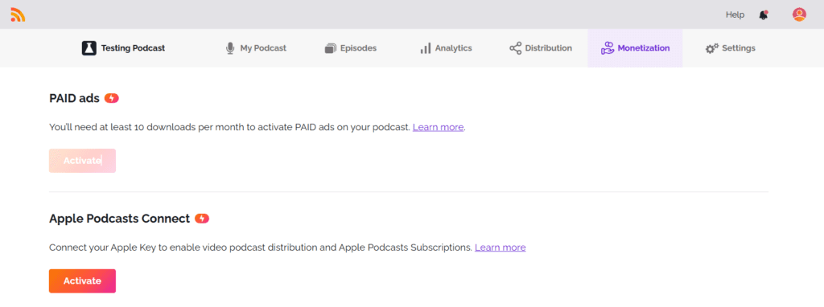Click the faded Activate button under PAID ads
Screen dimensions: 824x307
(x=83, y=161)
